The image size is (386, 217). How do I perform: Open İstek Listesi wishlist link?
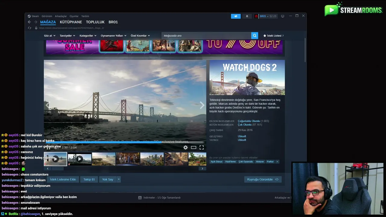(274, 36)
